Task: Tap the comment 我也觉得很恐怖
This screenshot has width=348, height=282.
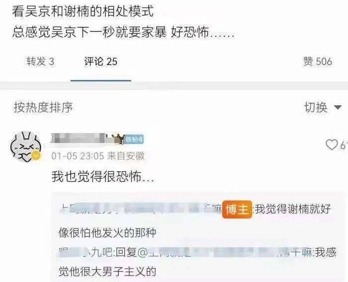Action: tap(103, 177)
